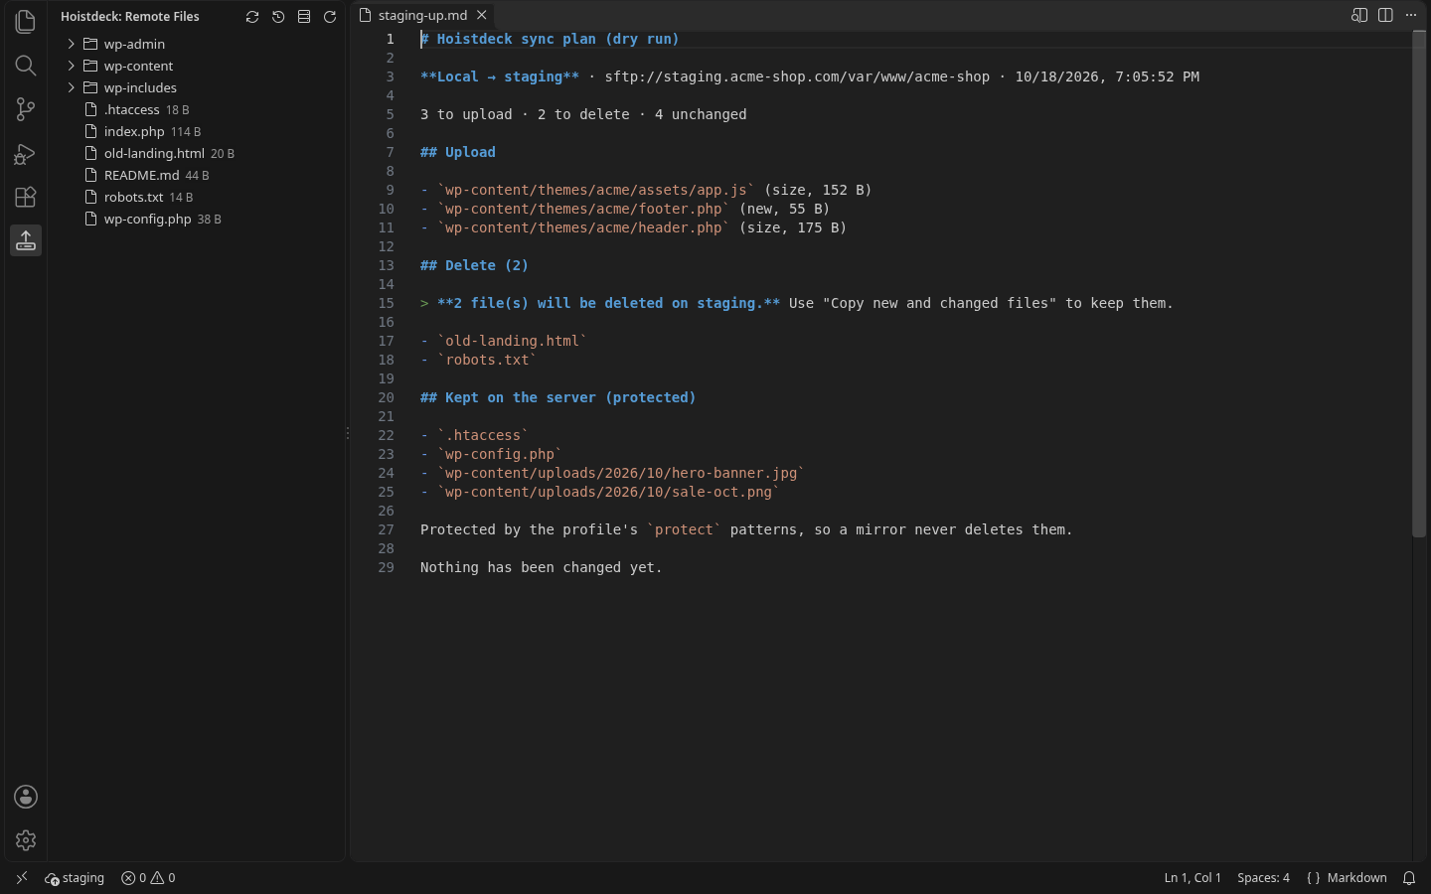Click line number 29 in the gutter
The width and height of the screenshot is (1431, 894).
pos(386,567)
